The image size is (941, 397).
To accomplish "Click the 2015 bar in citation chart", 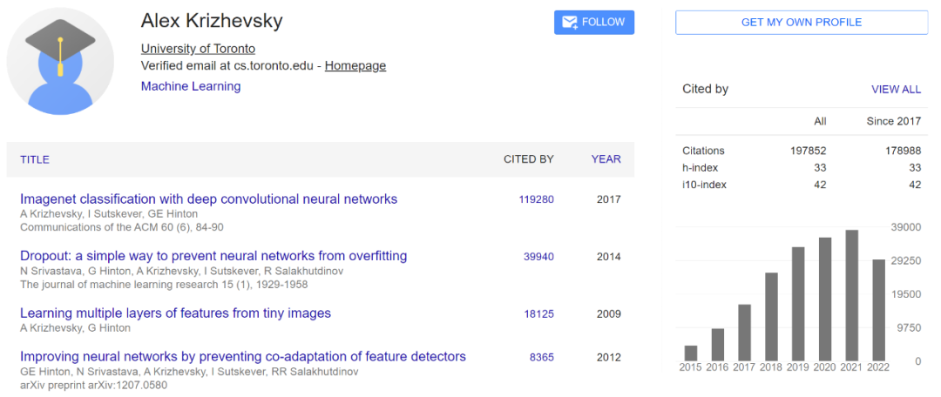I will (x=690, y=353).
